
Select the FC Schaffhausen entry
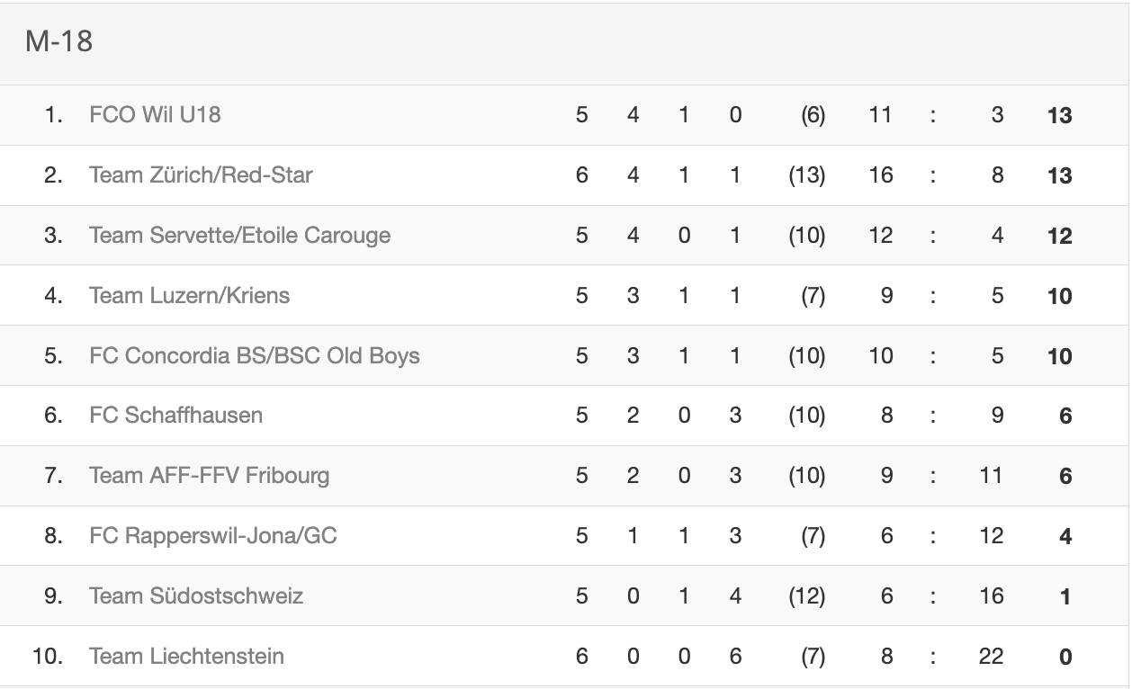175,416
